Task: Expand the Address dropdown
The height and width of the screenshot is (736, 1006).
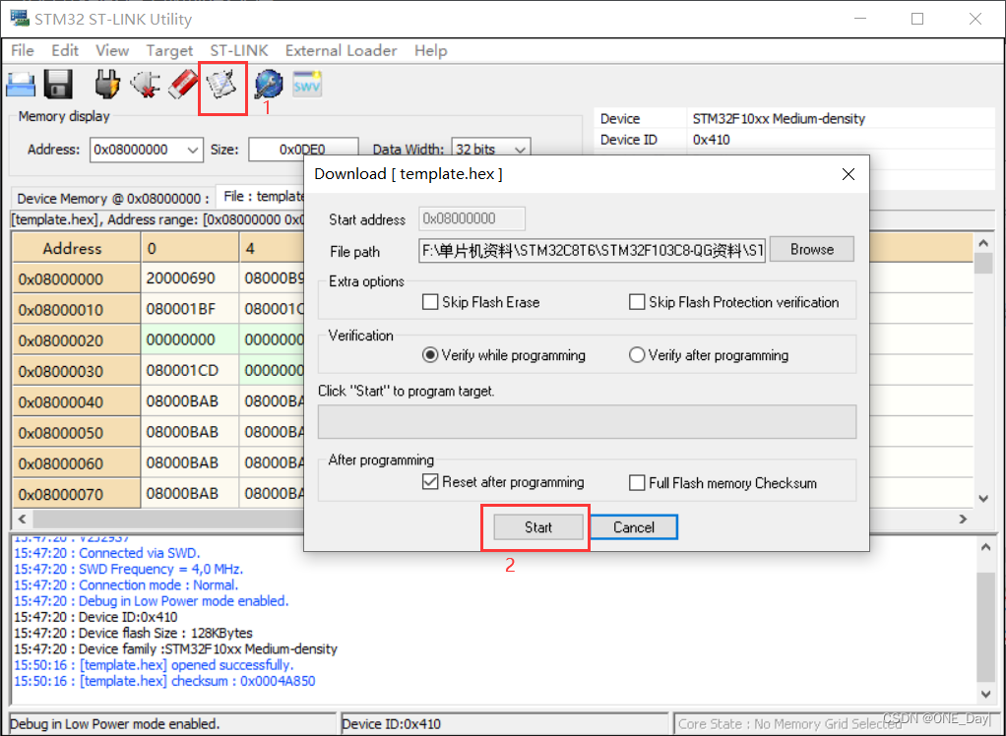Action: (193, 150)
